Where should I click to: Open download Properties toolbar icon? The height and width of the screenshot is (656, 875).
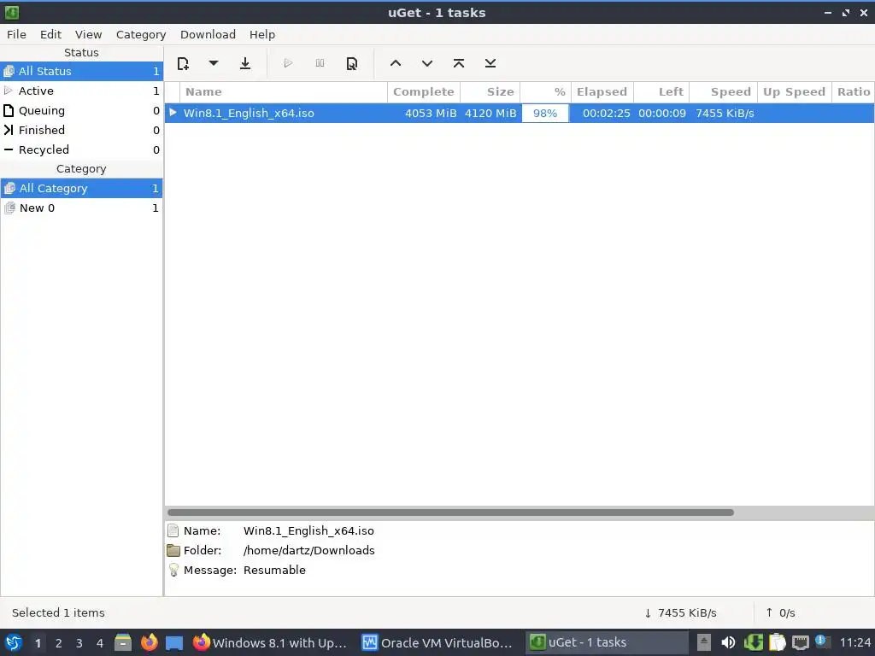pos(351,63)
